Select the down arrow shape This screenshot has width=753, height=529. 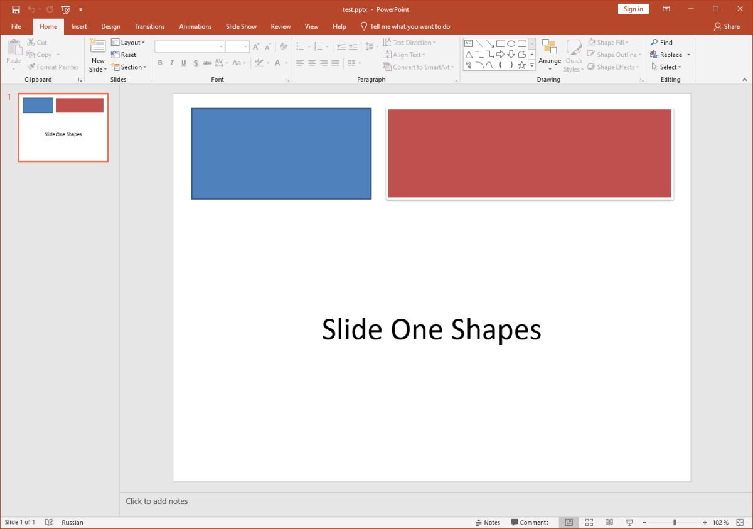tap(511, 54)
